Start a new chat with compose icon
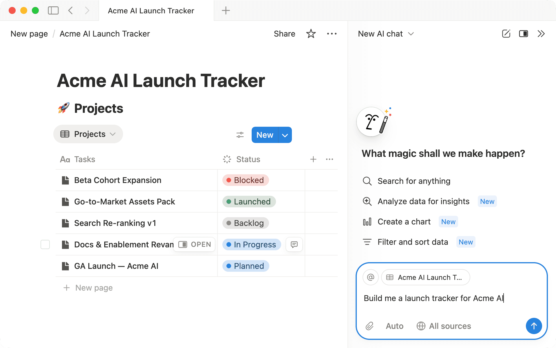 tap(506, 34)
